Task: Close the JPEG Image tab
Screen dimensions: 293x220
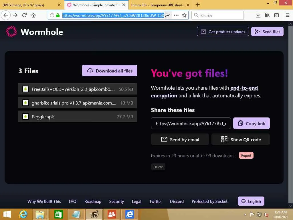Action: pyautogui.click(x=59, y=5)
